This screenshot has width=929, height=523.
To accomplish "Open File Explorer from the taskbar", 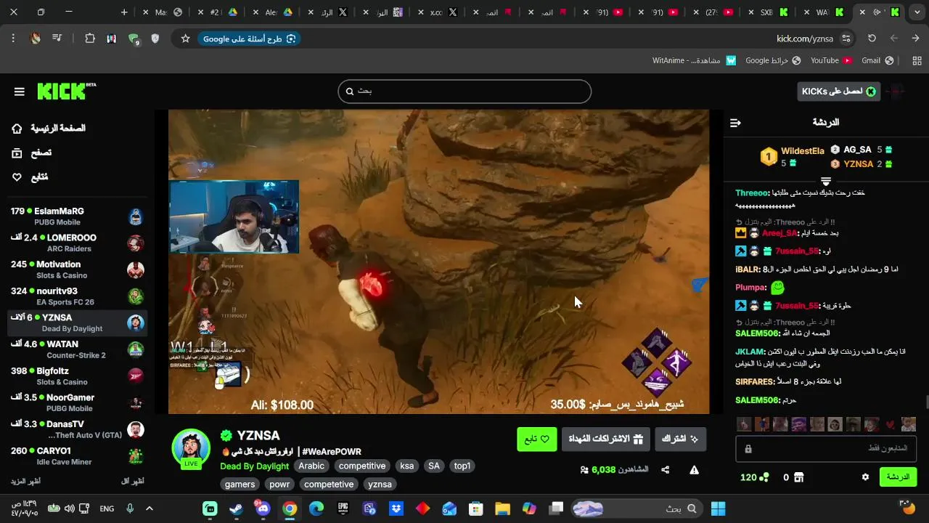I will (502, 508).
